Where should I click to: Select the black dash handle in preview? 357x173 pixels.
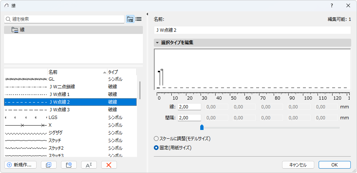pyautogui.click(x=159, y=72)
